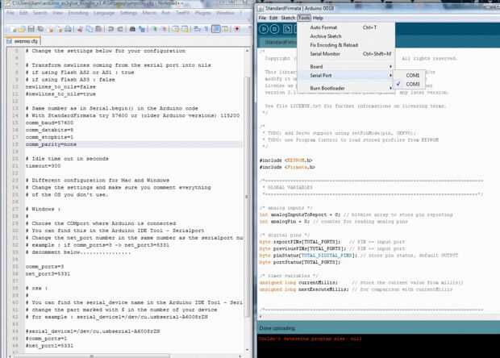Image resolution: width=500 pixels, height=358 pixels.
Task: Click the '#include <Firmata.h>' line in Arduino
Action: 287,167
